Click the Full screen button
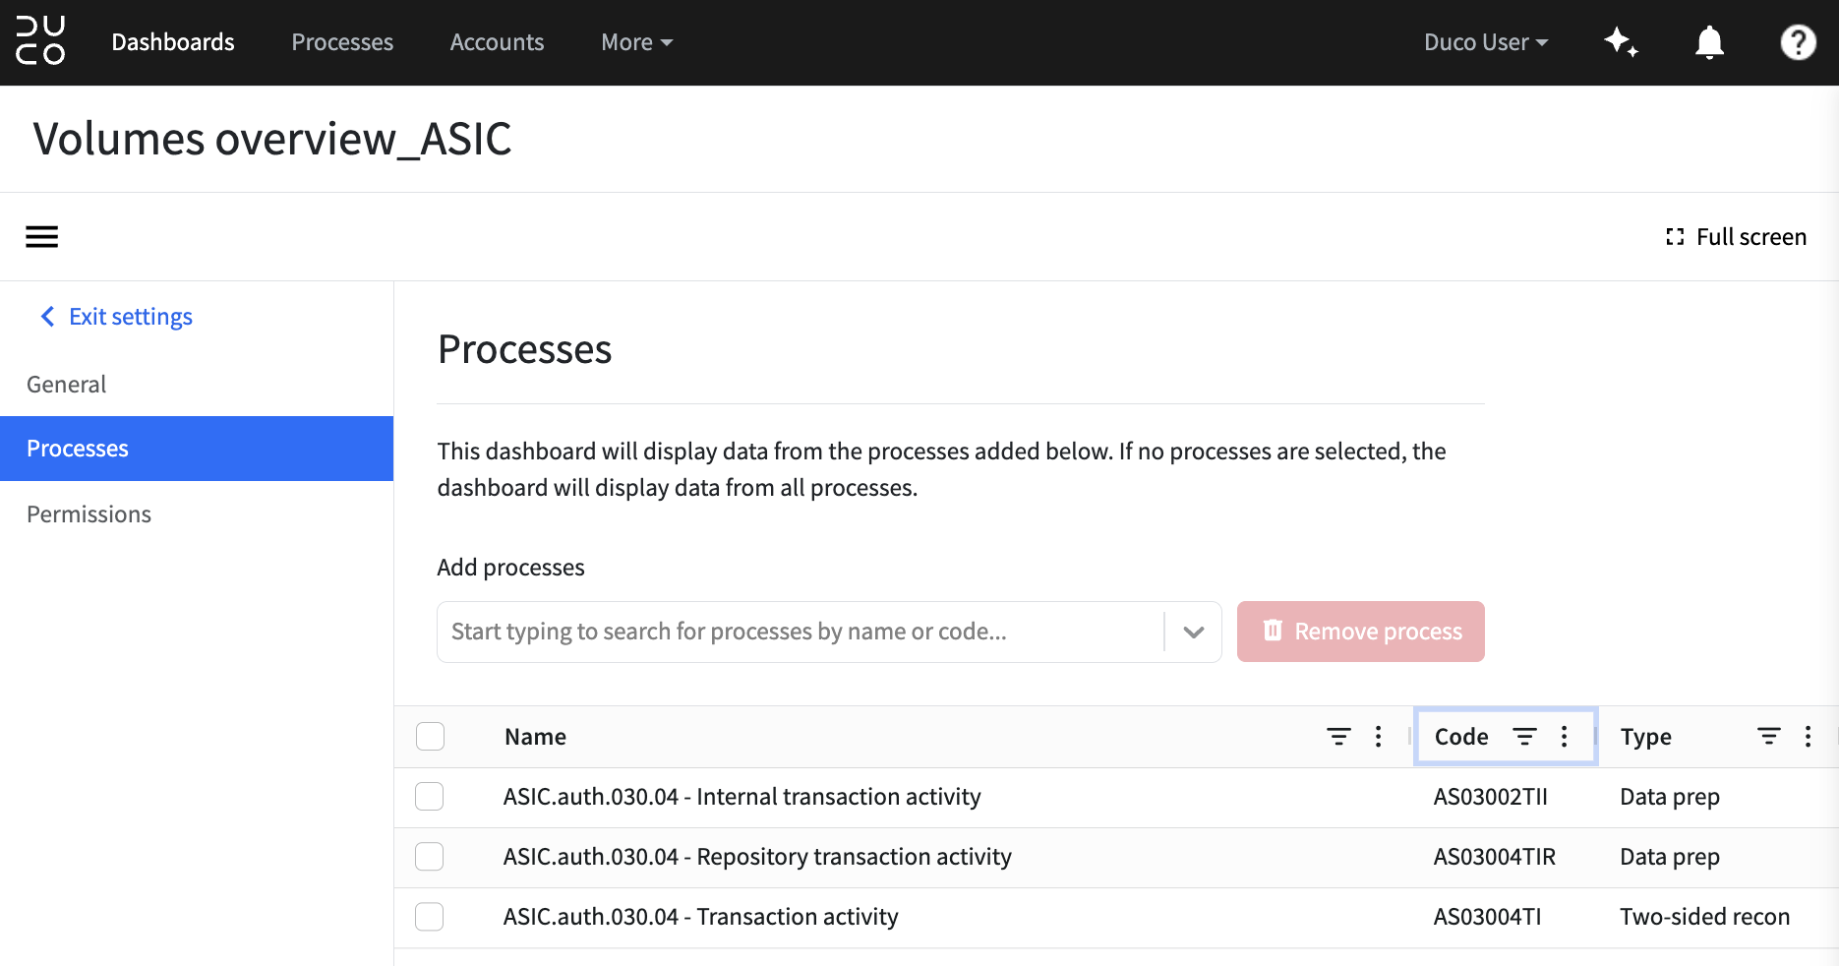This screenshot has width=1839, height=966. 1736,237
